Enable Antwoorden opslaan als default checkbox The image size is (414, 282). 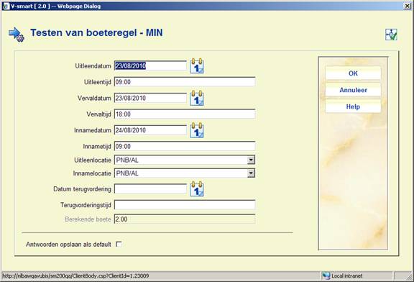point(119,244)
